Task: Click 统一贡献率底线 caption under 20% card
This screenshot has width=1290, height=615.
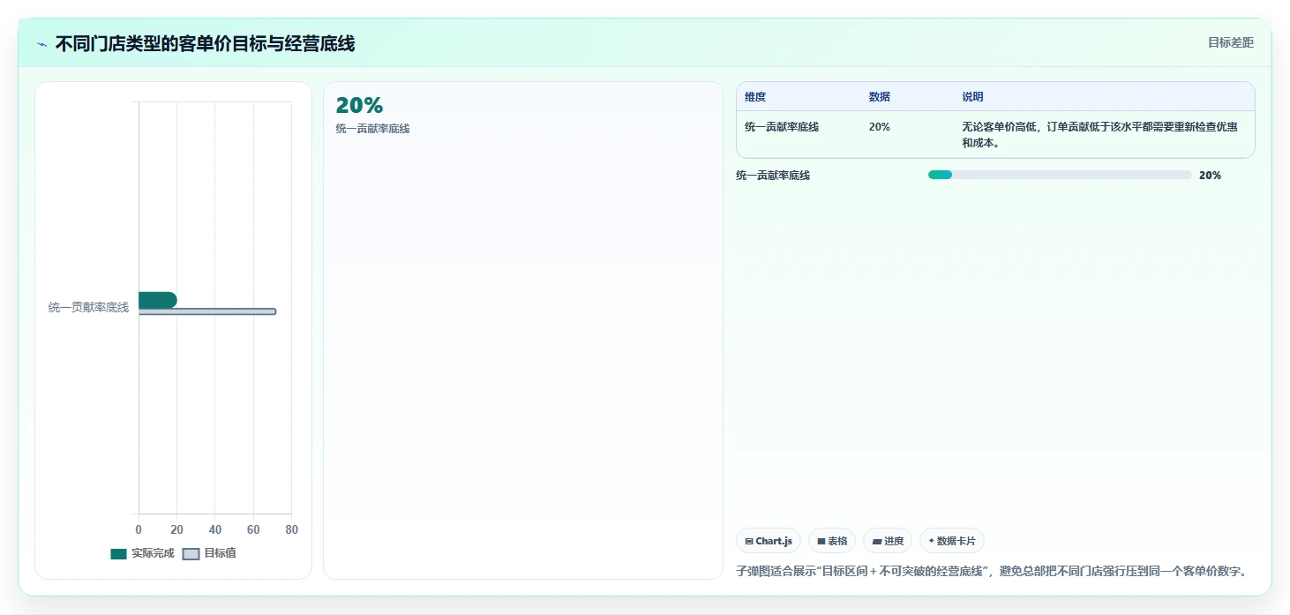Action: click(x=372, y=129)
